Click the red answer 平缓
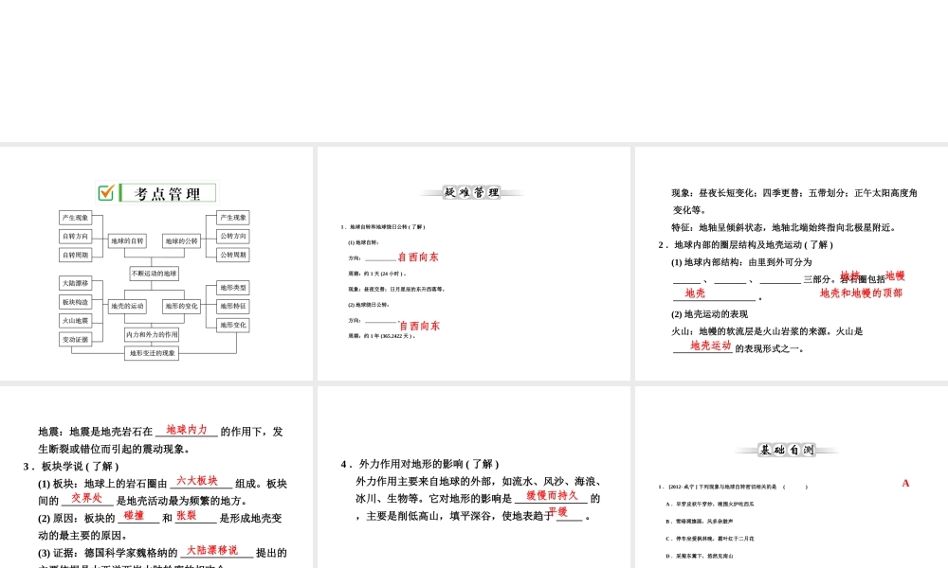 tap(558, 512)
